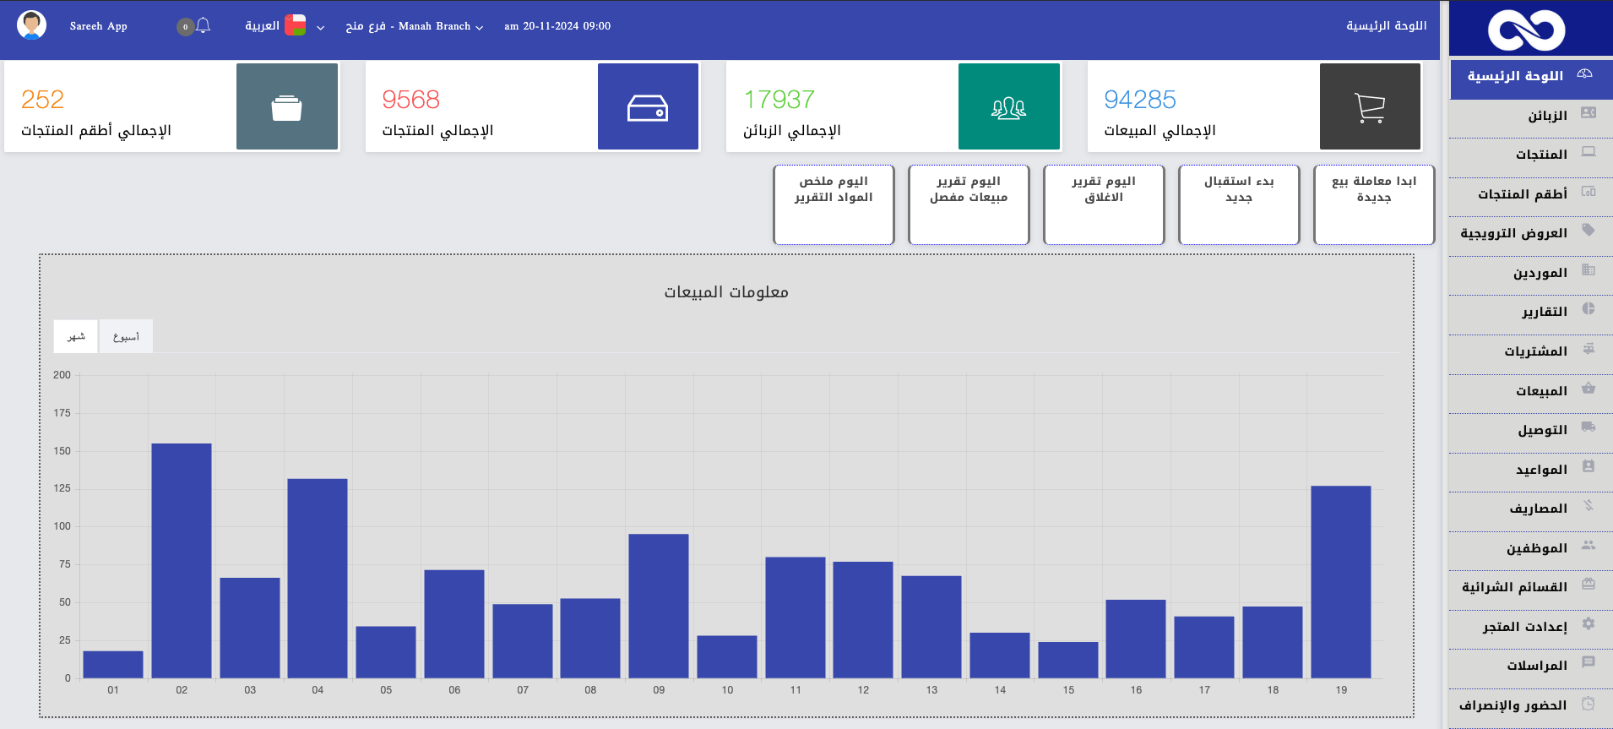Click the notification bell icon
1613x729 pixels.
click(x=203, y=25)
